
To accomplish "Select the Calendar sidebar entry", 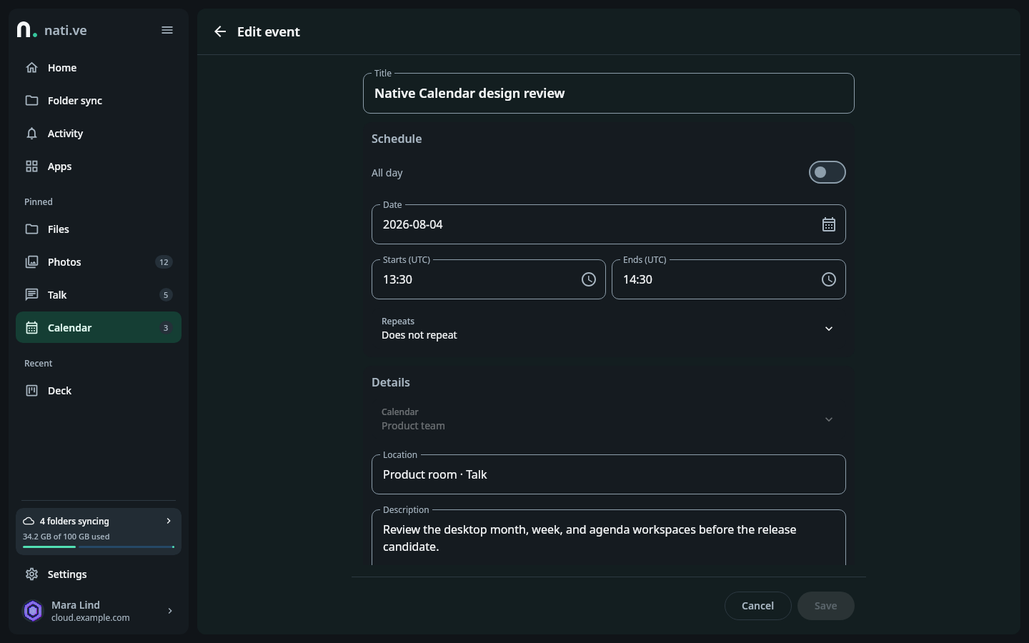I will click(x=99, y=328).
